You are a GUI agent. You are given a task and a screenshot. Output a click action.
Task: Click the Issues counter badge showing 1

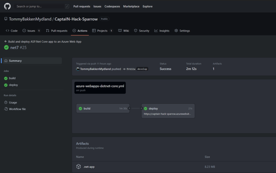click(39, 31)
